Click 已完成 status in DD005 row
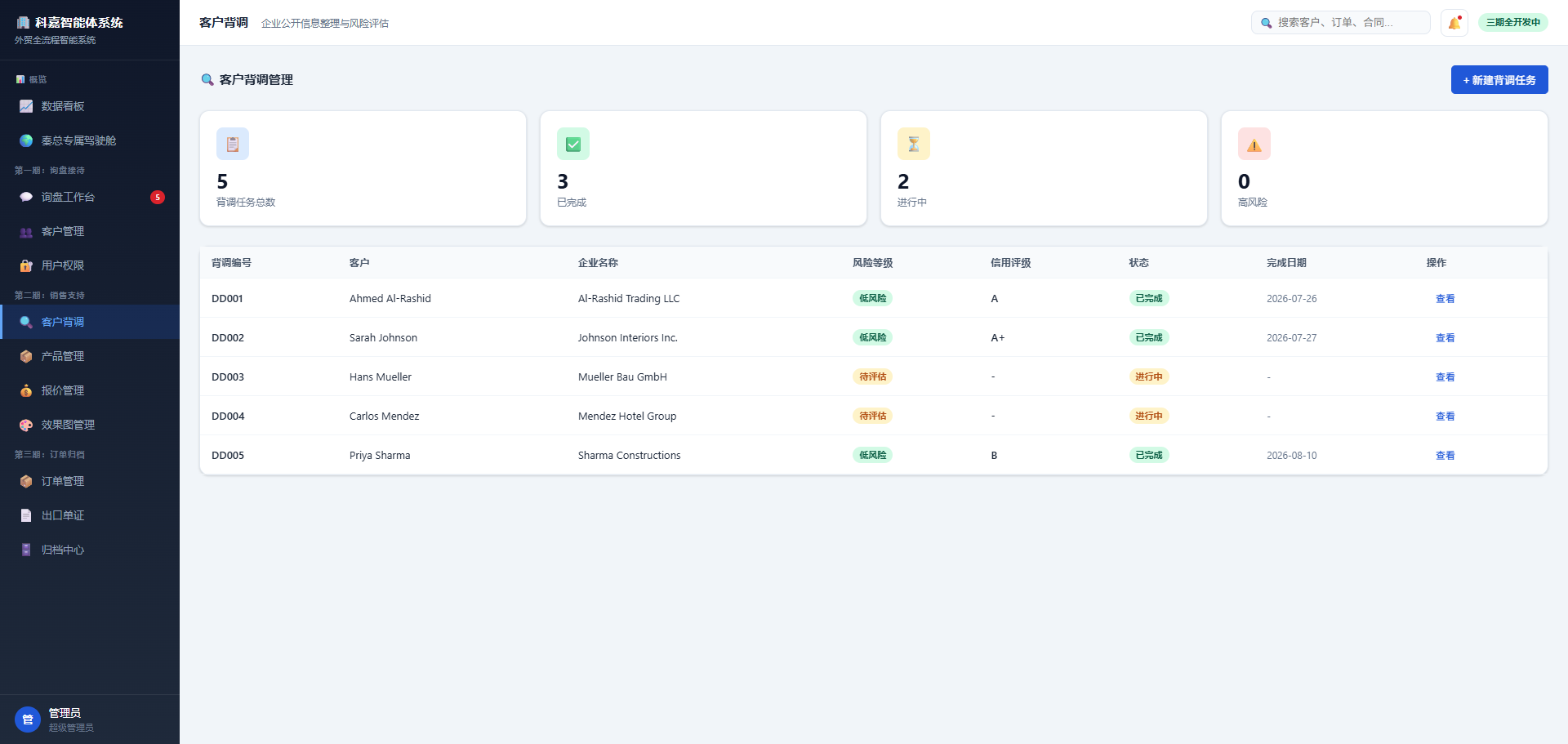1568x744 pixels. 1149,455
